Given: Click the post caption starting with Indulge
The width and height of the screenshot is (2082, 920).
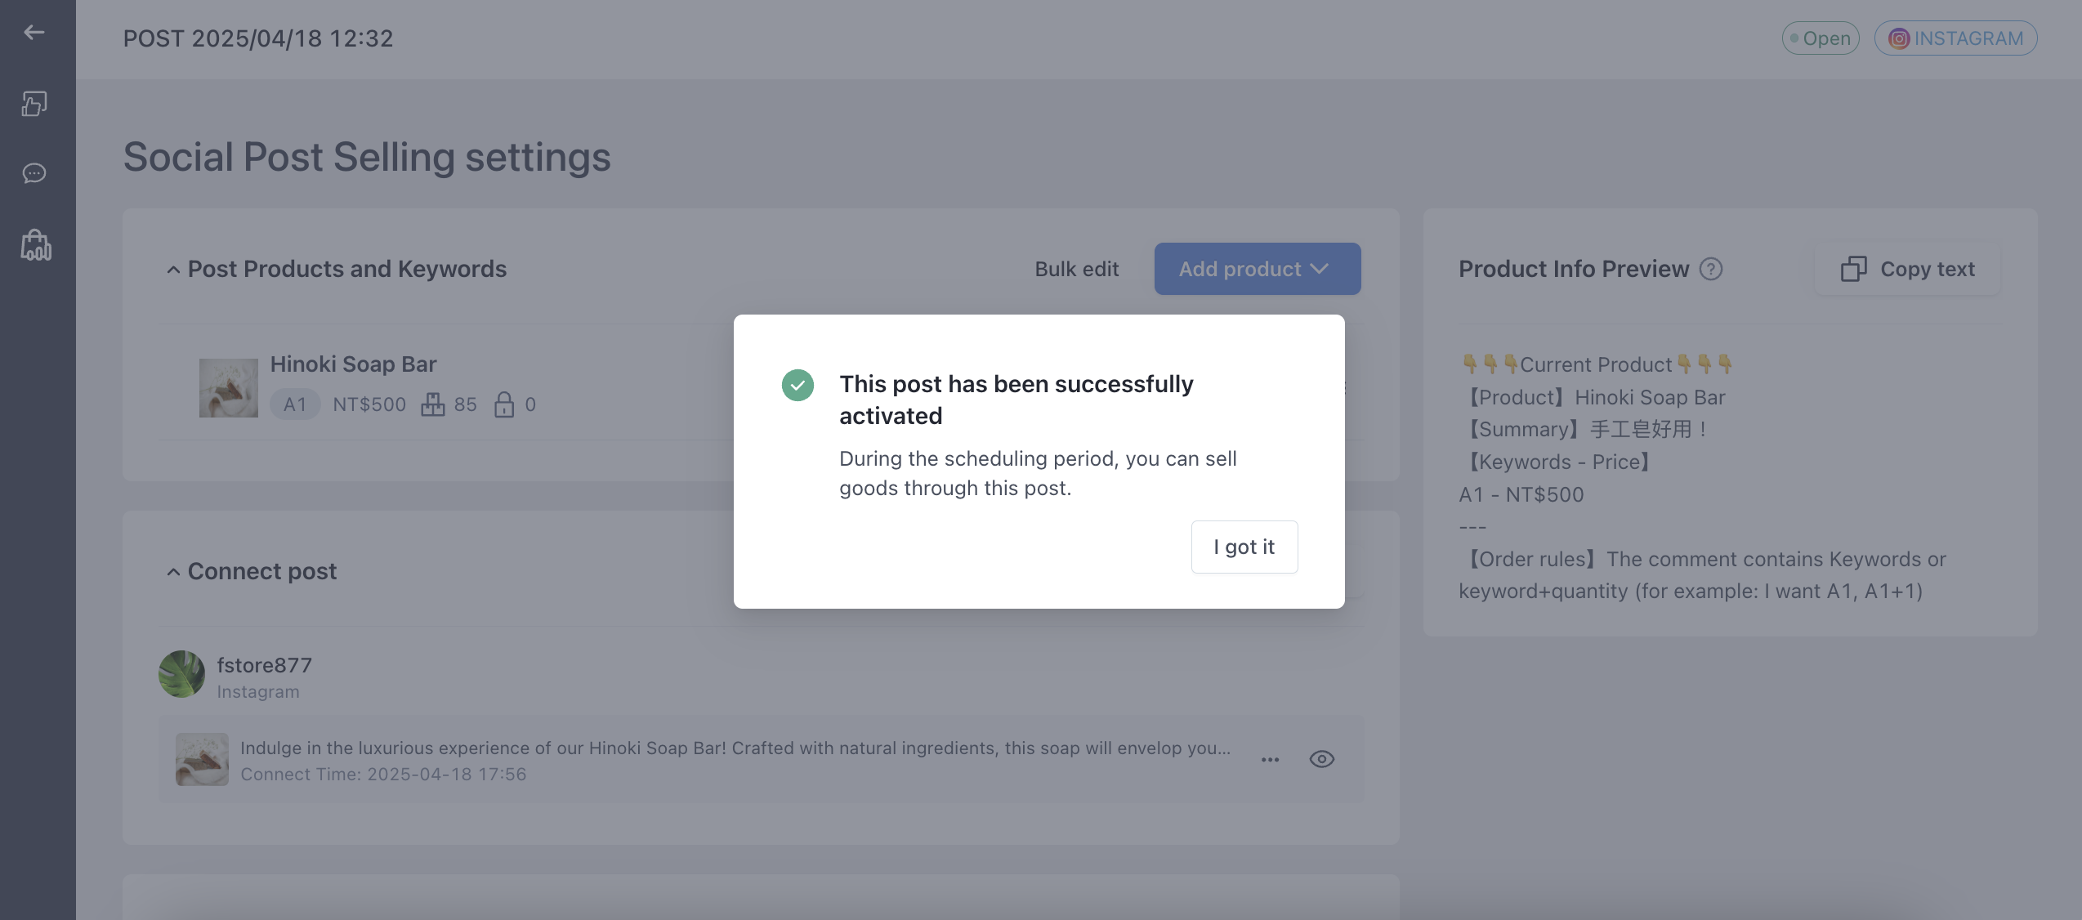Looking at the screenshot, I should point(735,748).
